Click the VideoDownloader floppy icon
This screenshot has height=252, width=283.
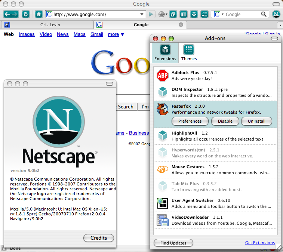[163, 220]
